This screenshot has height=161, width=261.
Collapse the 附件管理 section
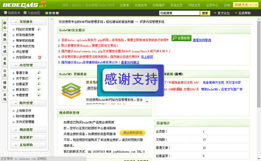(x=29, y=103)
